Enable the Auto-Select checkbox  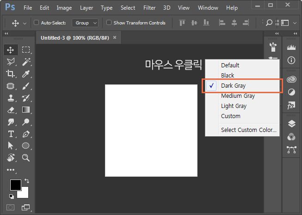[x=36, y=23]
